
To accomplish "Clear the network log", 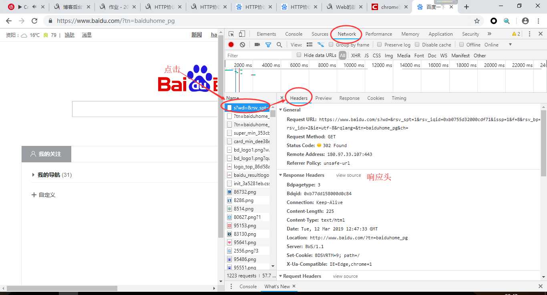I will 242,44.
